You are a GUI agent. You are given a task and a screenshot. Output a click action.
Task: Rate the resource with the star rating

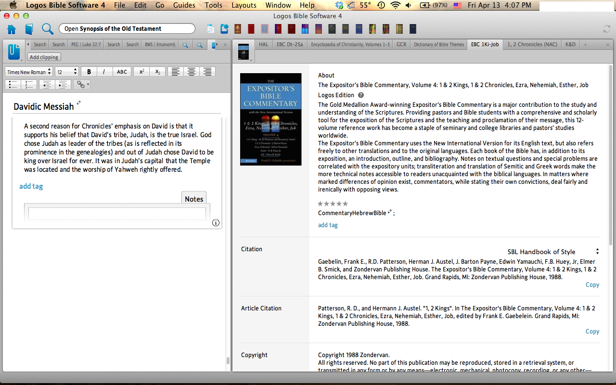(x=333, y=204)
